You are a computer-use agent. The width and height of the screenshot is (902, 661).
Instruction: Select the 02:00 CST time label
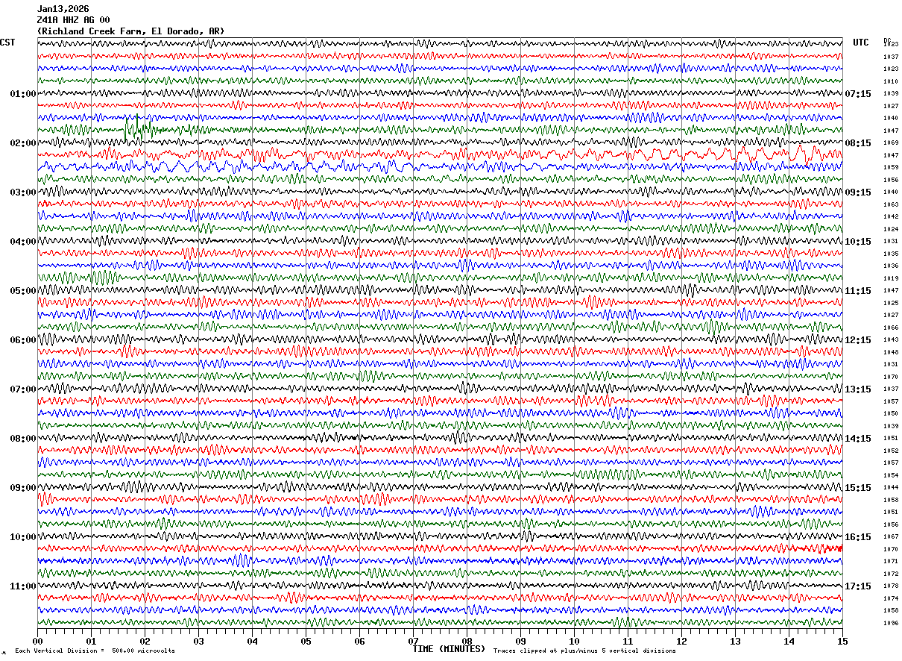coord(23,143)
